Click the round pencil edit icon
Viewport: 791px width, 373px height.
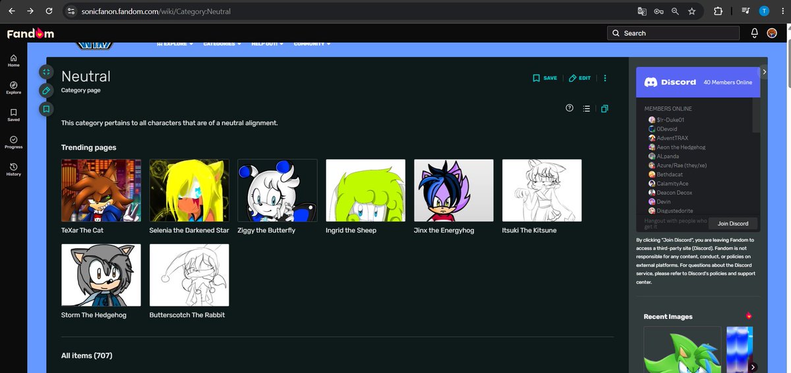click(45, 91)
